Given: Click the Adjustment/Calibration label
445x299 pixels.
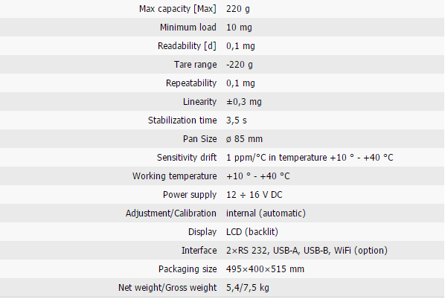Looking at the screenshot, I should coord(171,213).
